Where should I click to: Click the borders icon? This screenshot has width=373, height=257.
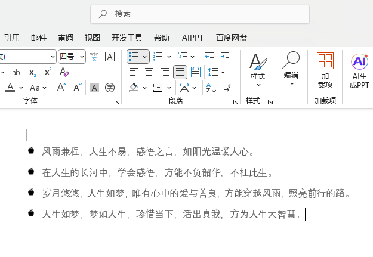pyautogui.click(x=158, y=88)
